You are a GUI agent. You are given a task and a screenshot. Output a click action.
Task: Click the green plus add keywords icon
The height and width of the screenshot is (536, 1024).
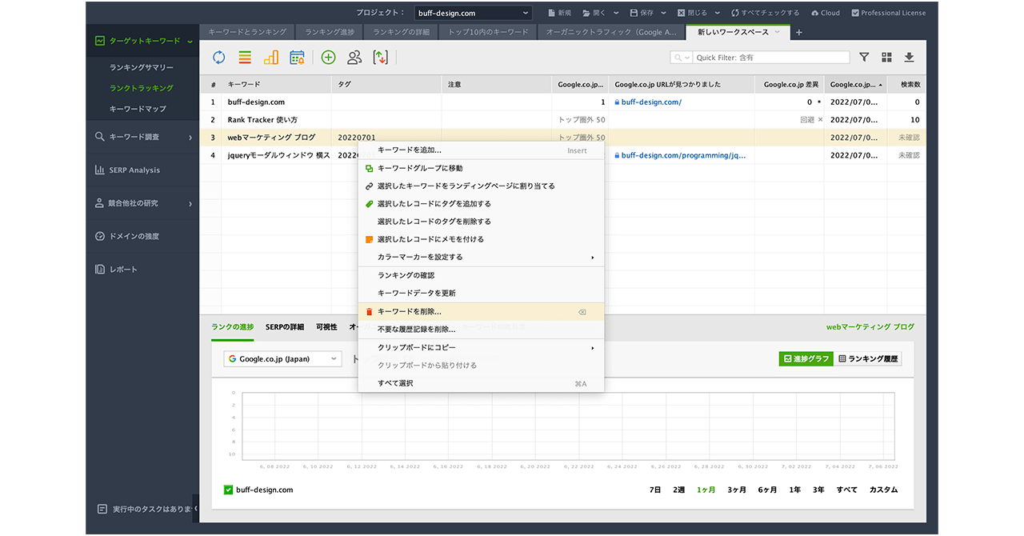(328, 57)
